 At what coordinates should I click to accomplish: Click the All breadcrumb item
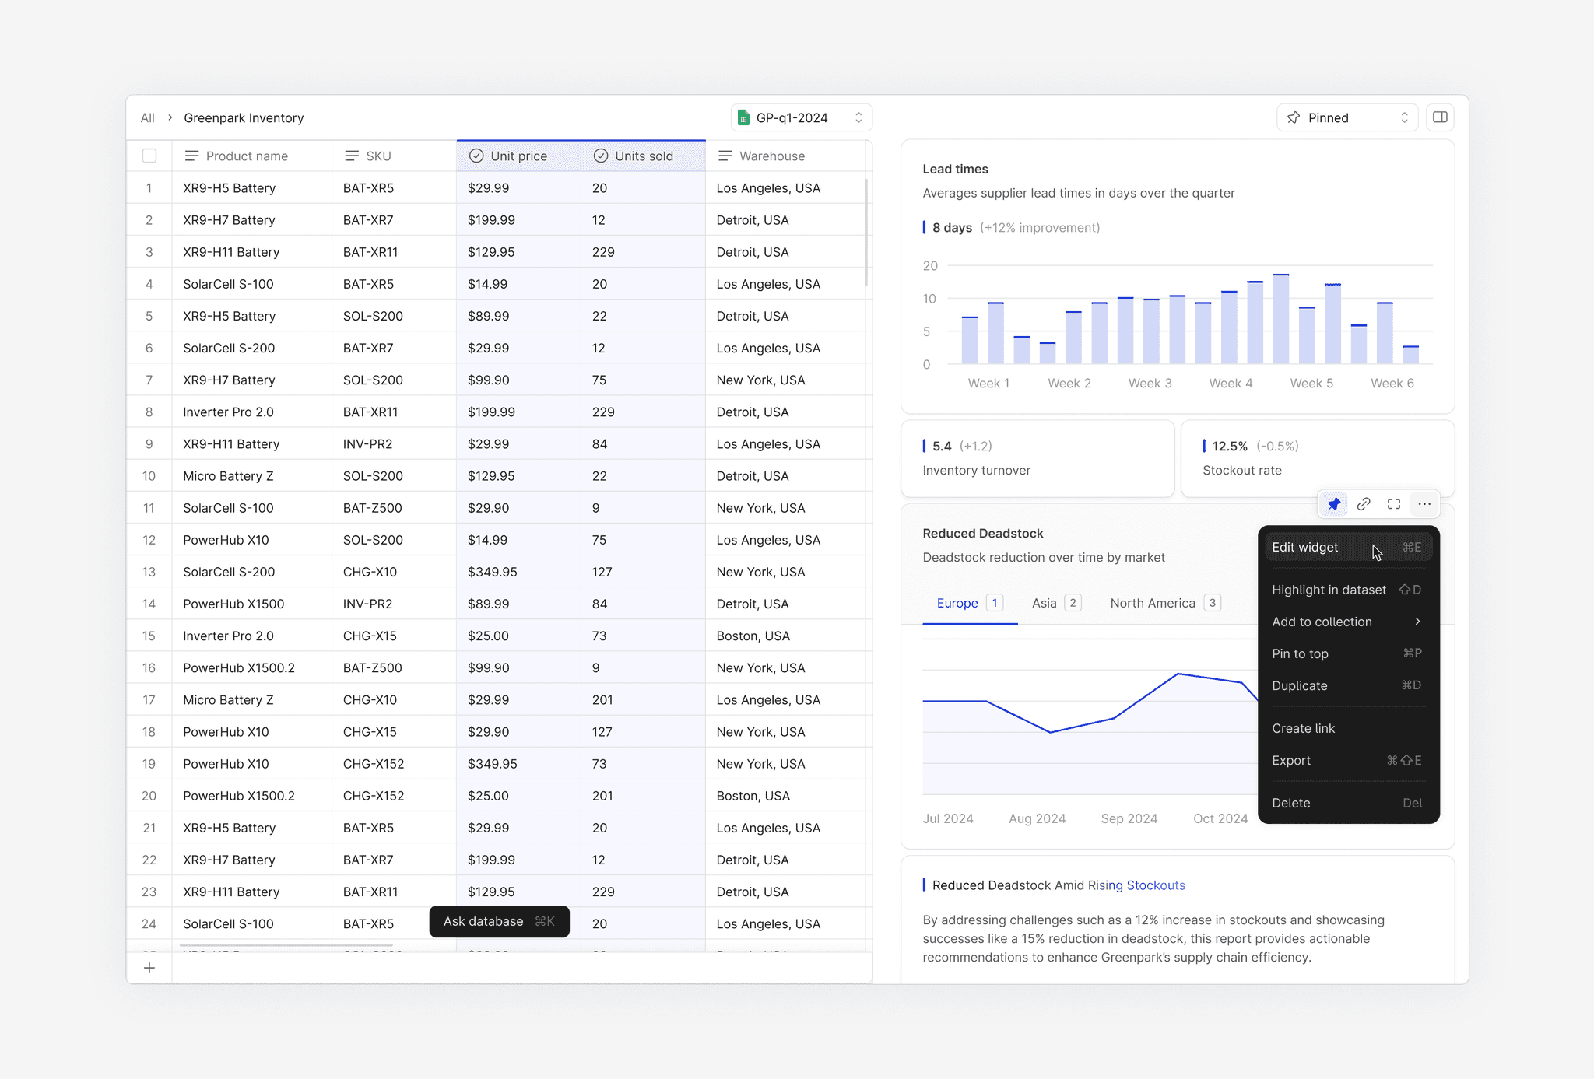click(147, 118)
